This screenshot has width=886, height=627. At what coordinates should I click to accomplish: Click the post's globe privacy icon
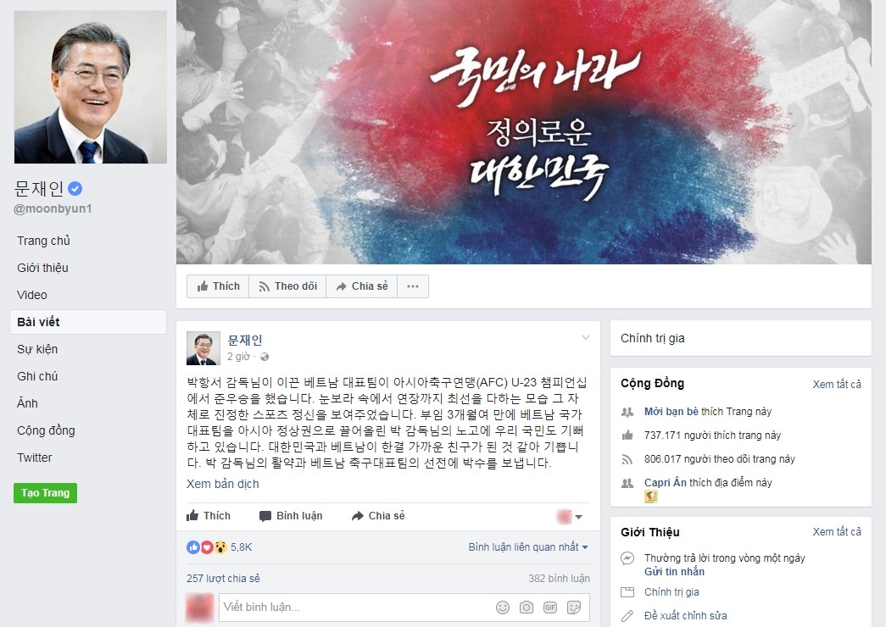click(265, 357)
